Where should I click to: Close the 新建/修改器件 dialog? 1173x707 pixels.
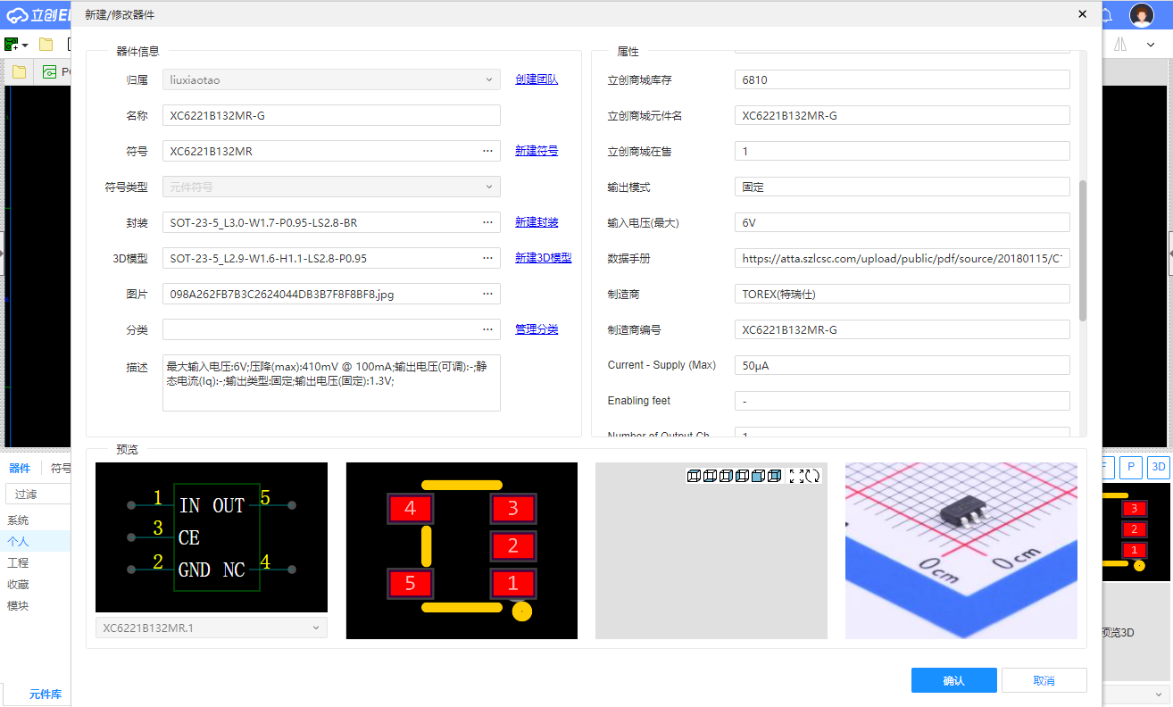(x=1082, y=14)
